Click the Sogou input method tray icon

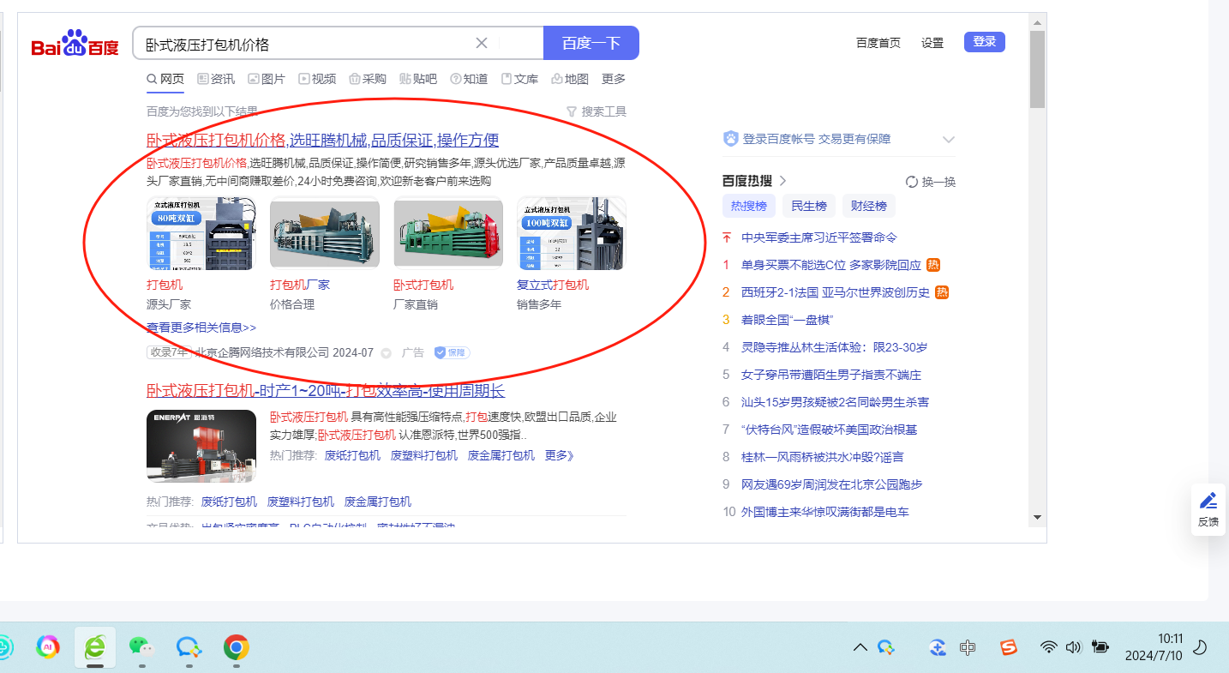coord(1009,647)
